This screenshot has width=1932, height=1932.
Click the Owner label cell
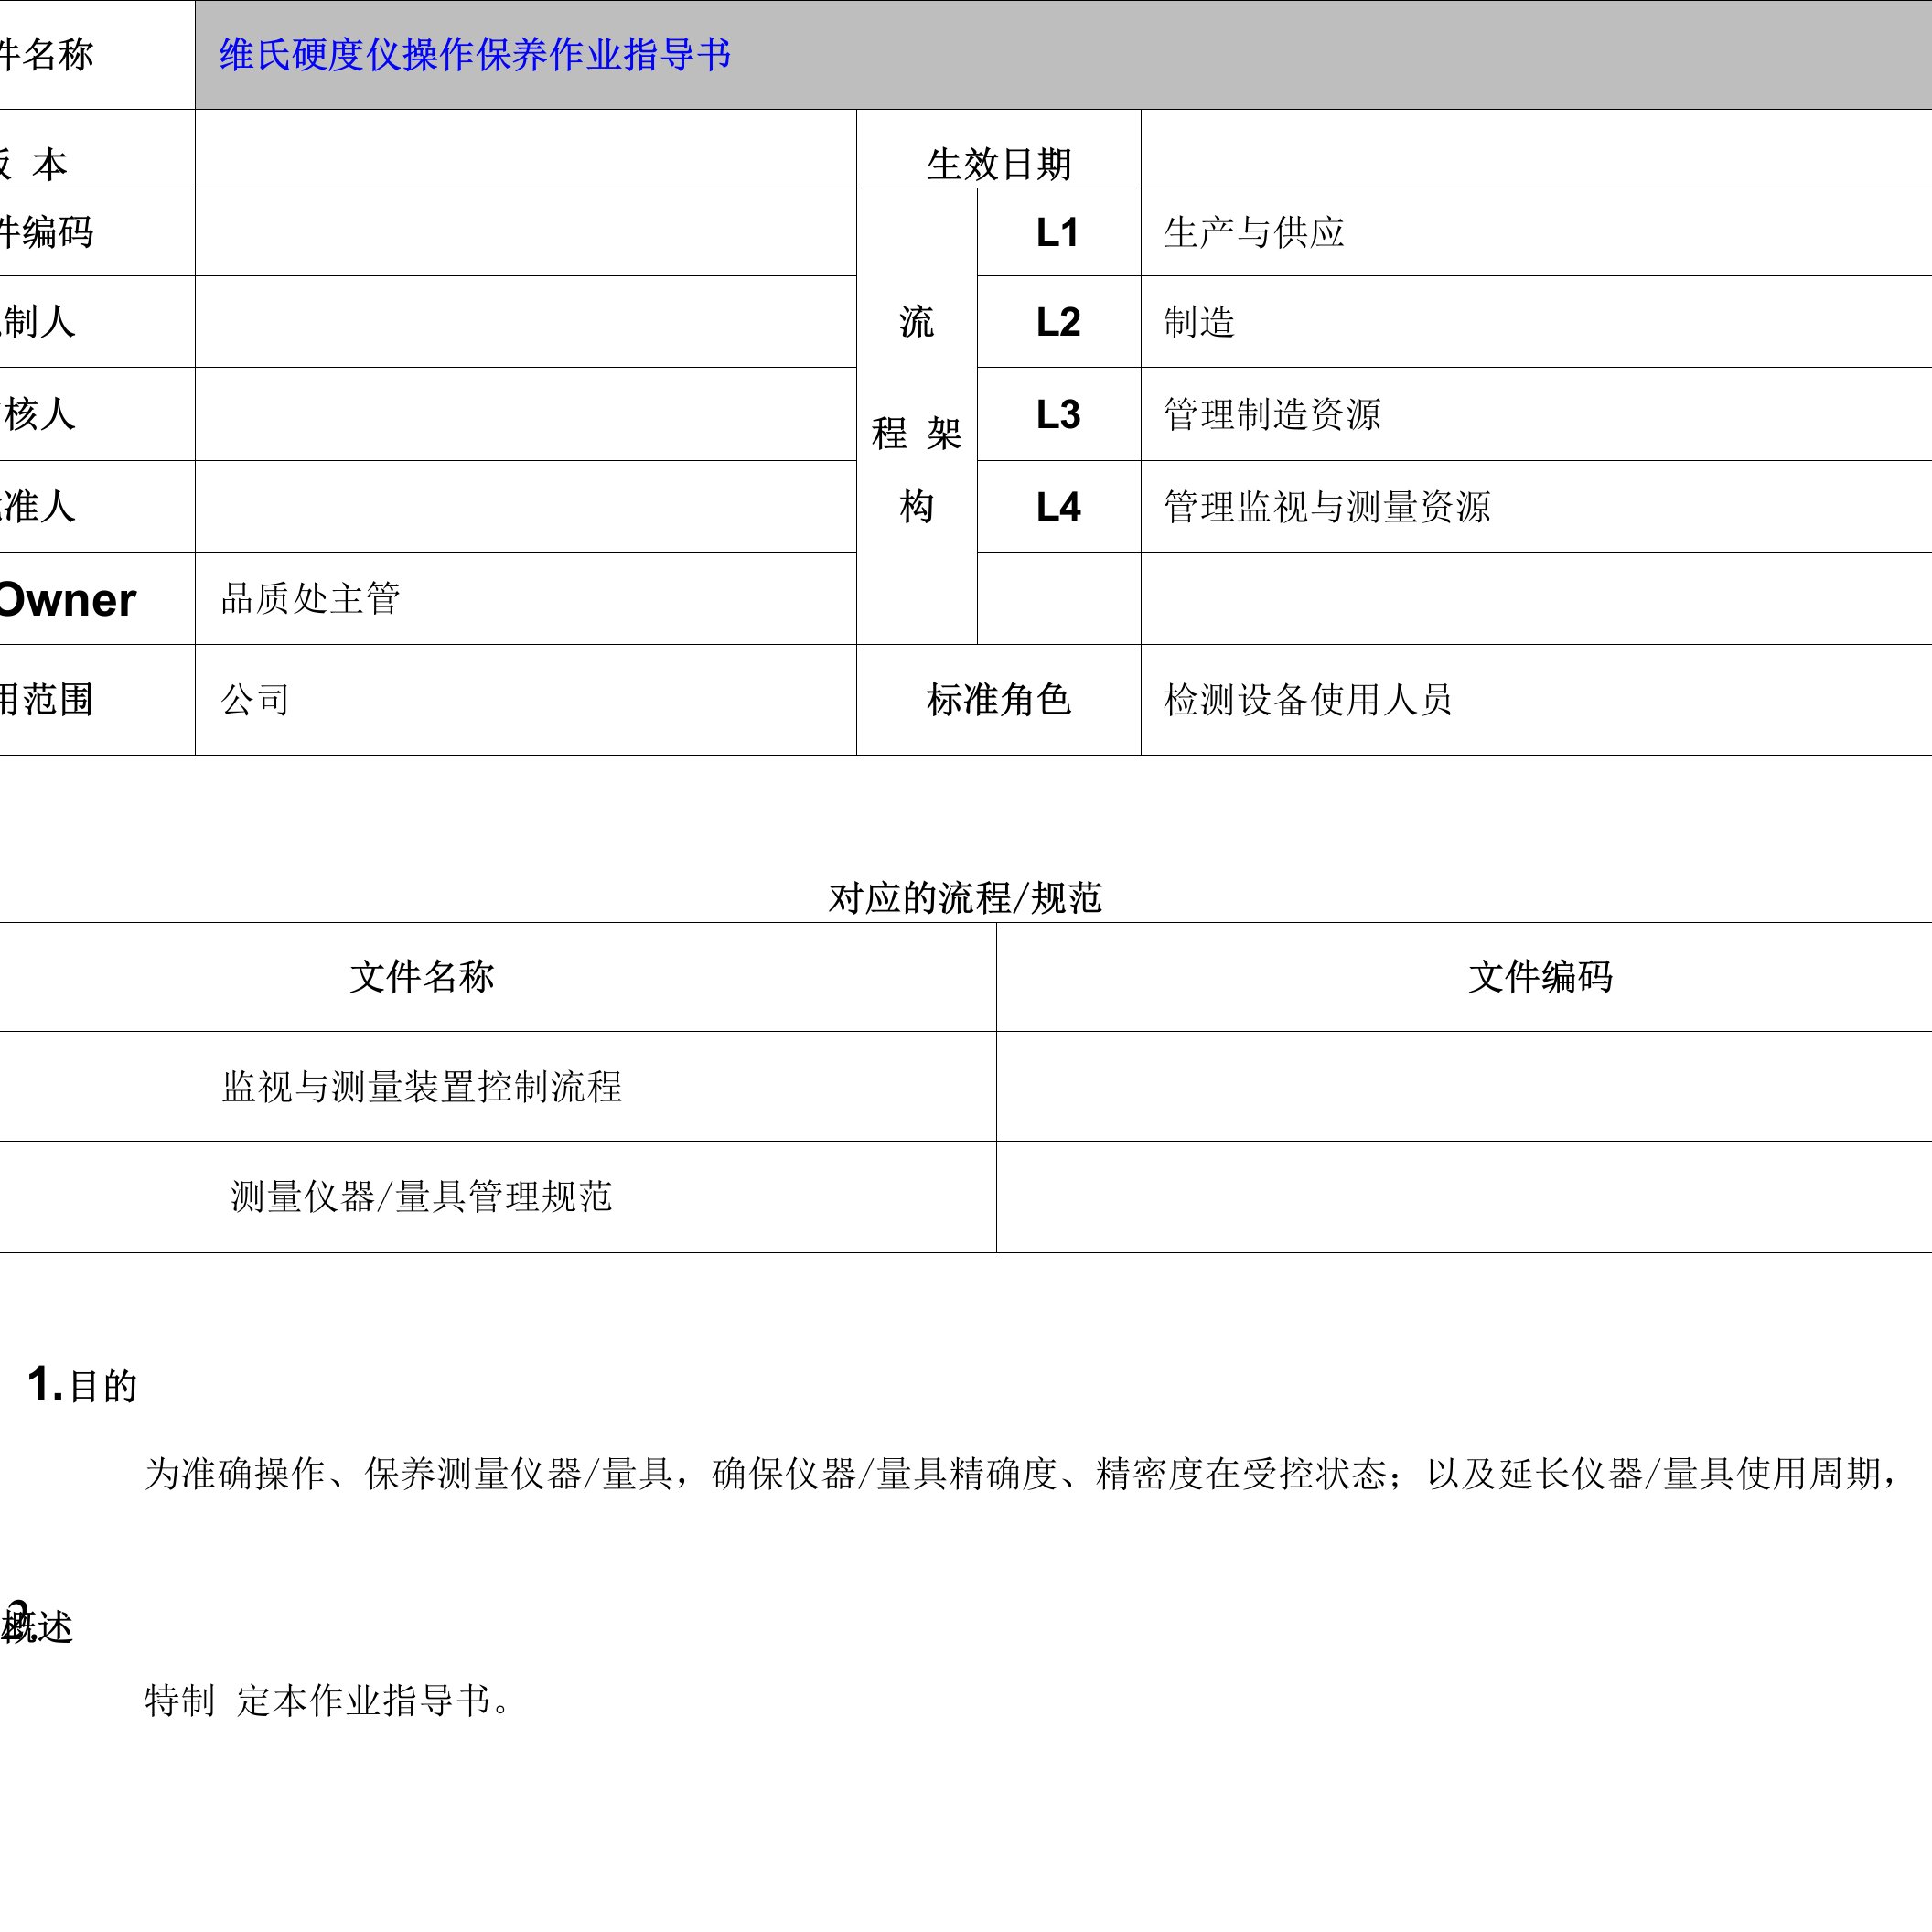coord(97,599)
